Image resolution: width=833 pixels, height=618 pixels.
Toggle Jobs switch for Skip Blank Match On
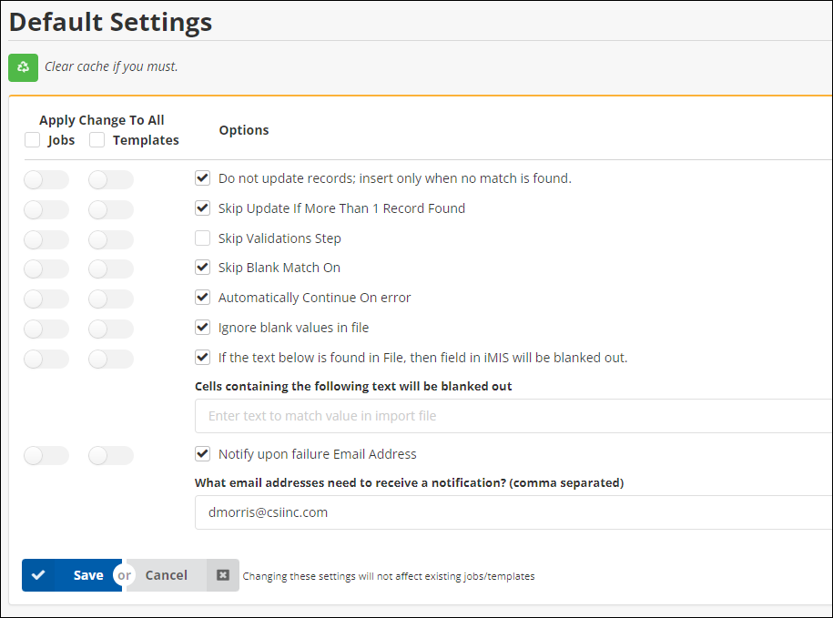coord(46,269)
